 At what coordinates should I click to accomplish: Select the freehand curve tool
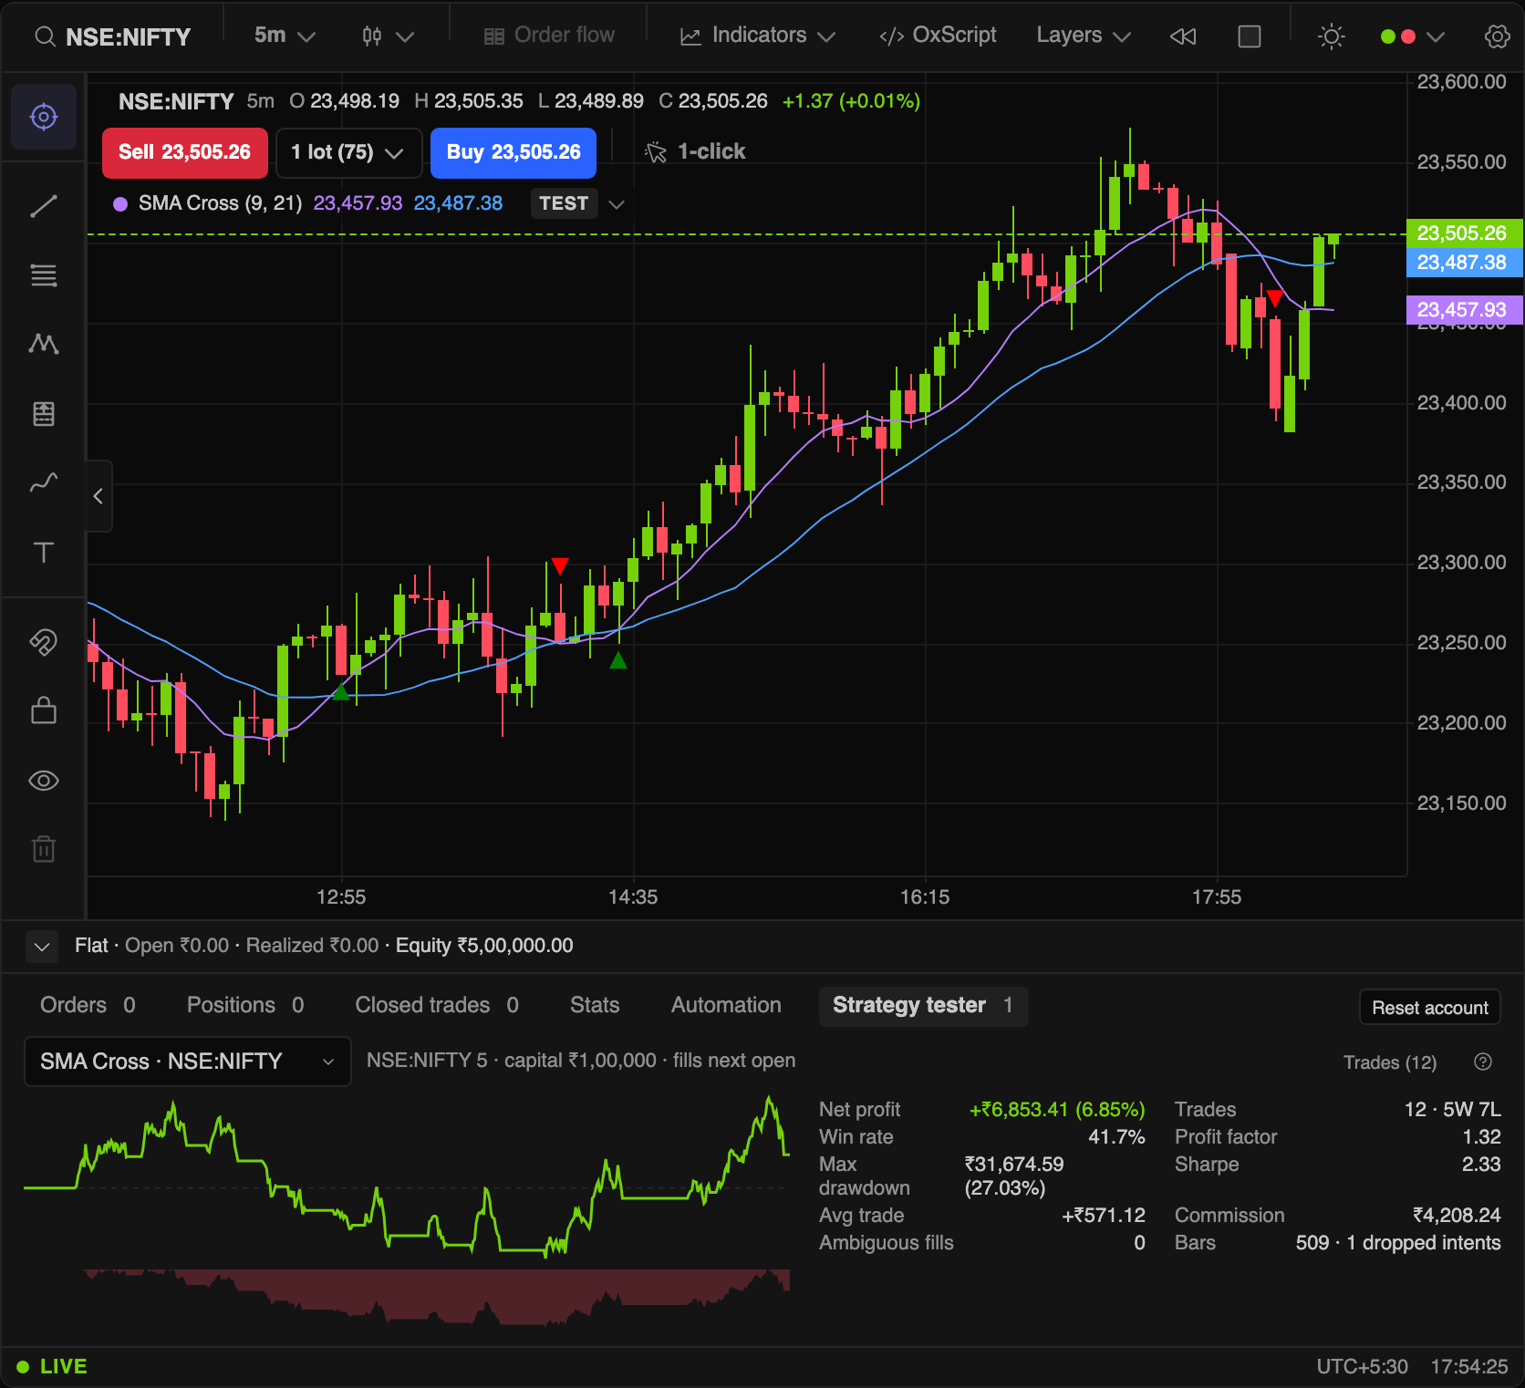[x=44, y=482]
